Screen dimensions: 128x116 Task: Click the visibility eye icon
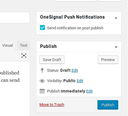coord(42,81)
